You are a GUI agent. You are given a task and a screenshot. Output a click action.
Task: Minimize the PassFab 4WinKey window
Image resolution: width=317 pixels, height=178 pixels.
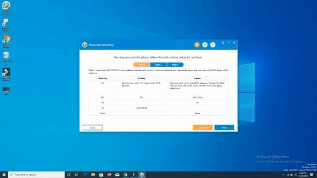pos(229,43)
